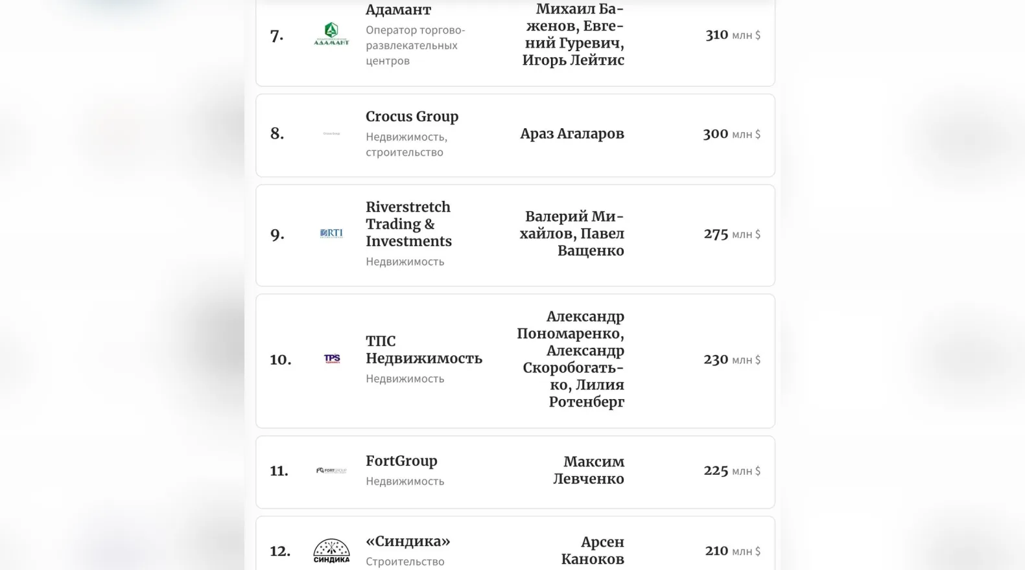Open the Адамант company title
The width and height of the screenshot is (1025, 570).
pyautogui.click(x=398, y=10)
